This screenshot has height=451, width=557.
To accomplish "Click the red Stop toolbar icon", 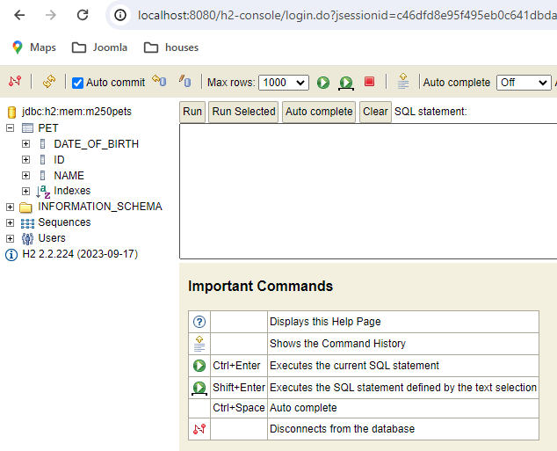I will click(x=369, y=82).
